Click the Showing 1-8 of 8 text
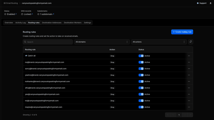The height and width of the screenshot is (120, 214). click(30, 115)
